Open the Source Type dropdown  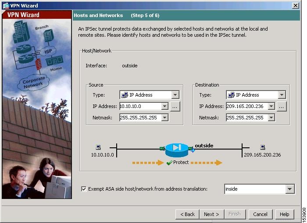point(175,95)
